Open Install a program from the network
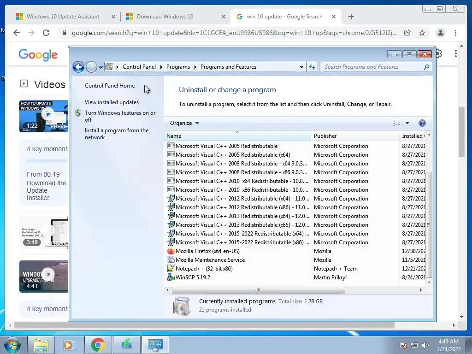Image resolution: width=472 pixels, height=354 pixels. pos(117,134)
